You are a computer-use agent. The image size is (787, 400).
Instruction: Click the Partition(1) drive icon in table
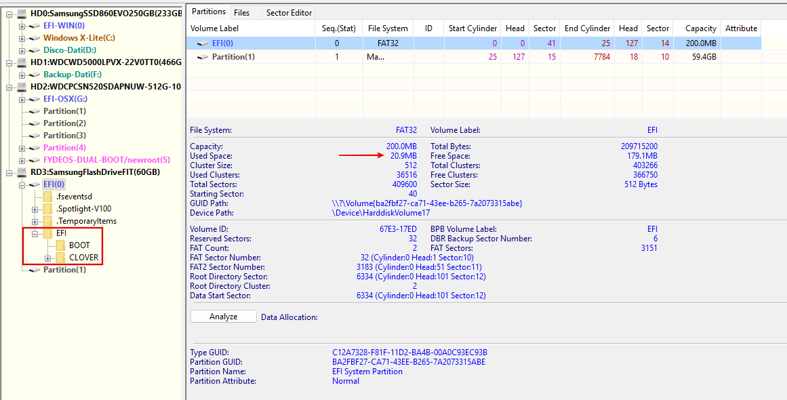tap(203, 57)
